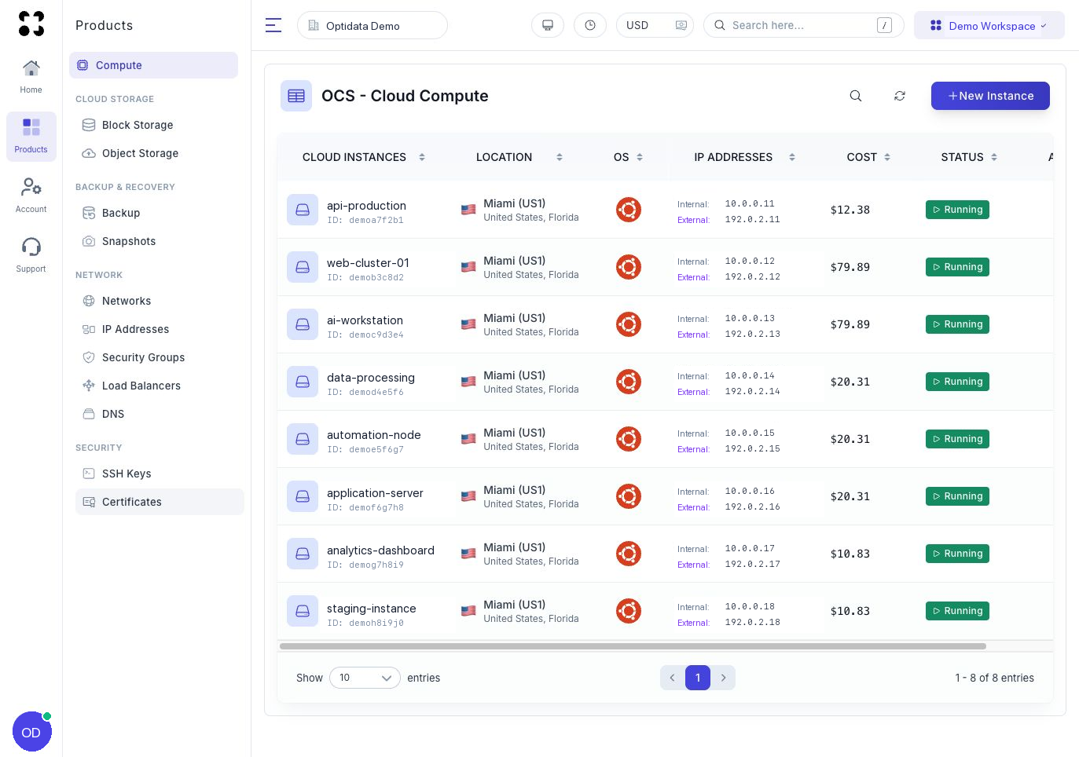The image size is (1079, 757).
Task: Go to the previous page of entries
Action: pyautogui.click(x=673, y=678)
